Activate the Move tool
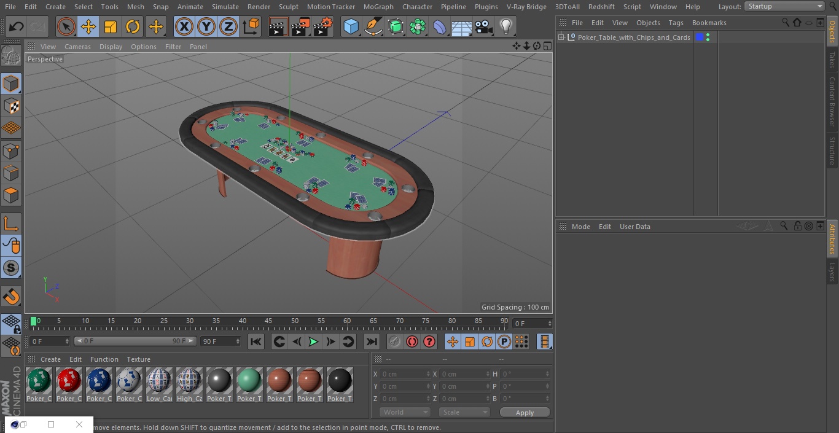Screen dimensions: 839x433 point(88,26)
